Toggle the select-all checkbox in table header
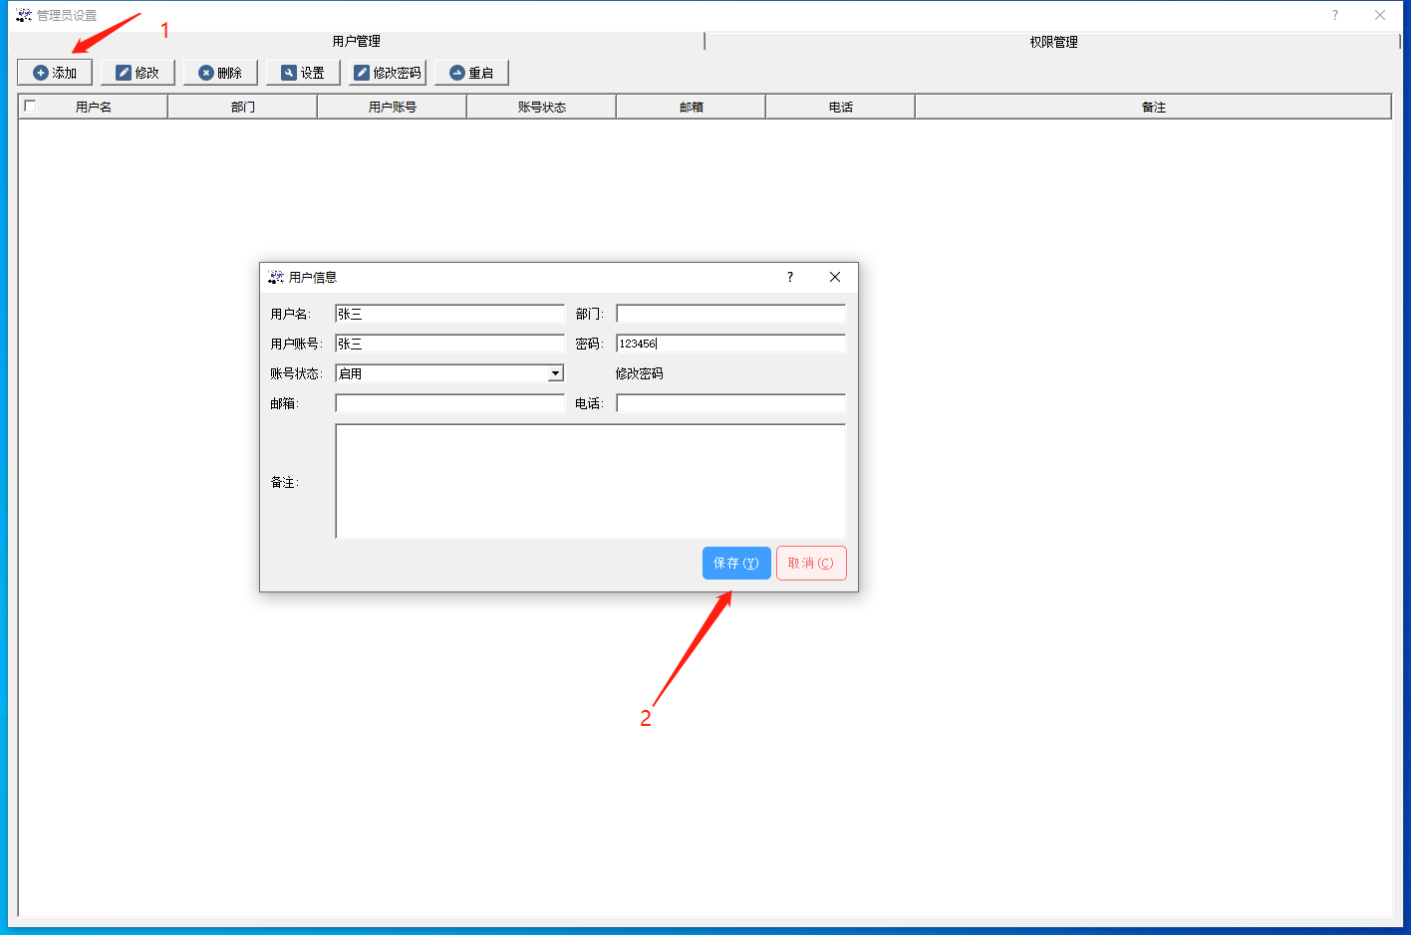Viewport: 1411px width, 935px height. 30,106
